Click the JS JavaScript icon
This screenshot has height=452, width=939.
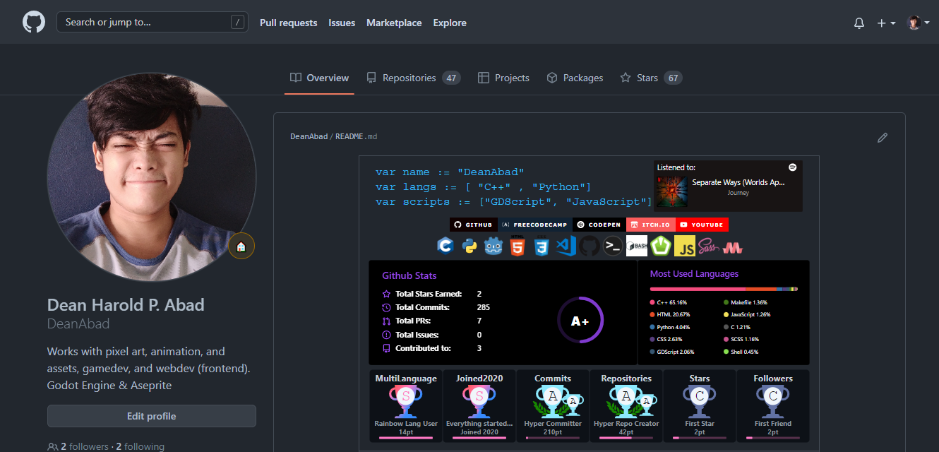click(685, 246)
